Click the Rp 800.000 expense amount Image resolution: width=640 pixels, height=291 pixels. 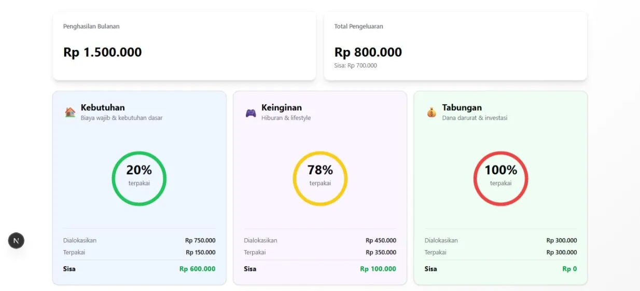368,52
